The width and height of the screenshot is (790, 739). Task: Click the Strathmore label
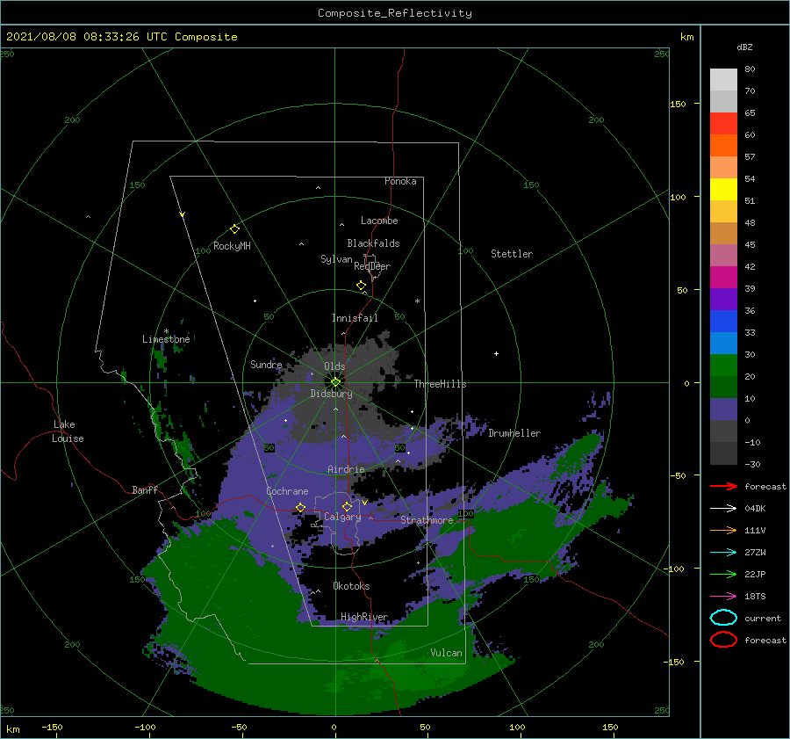point(427,520)
